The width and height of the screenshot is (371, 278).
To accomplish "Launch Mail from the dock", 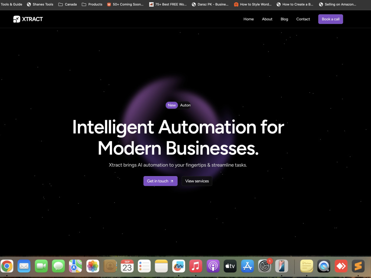I will point(24,266).
